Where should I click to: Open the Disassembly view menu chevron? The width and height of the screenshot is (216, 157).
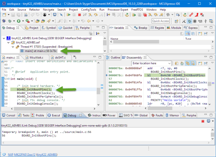pos(212,63)
